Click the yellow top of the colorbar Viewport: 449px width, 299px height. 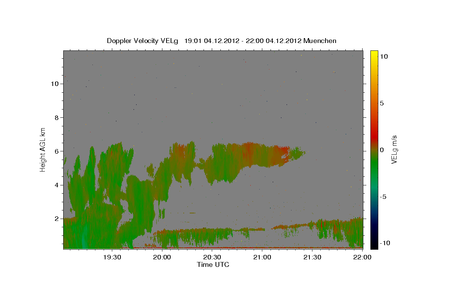point(374,53)
